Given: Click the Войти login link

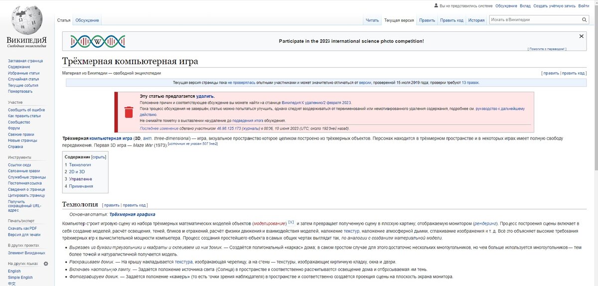Looking at the screenshot, I should click(x=584, y=6).
